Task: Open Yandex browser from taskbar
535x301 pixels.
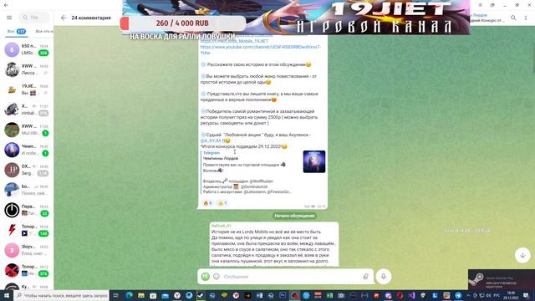Action: pos(176,295)
